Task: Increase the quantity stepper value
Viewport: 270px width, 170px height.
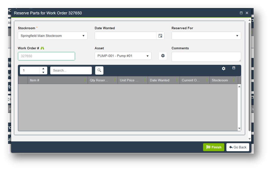Action: [43, 69]
